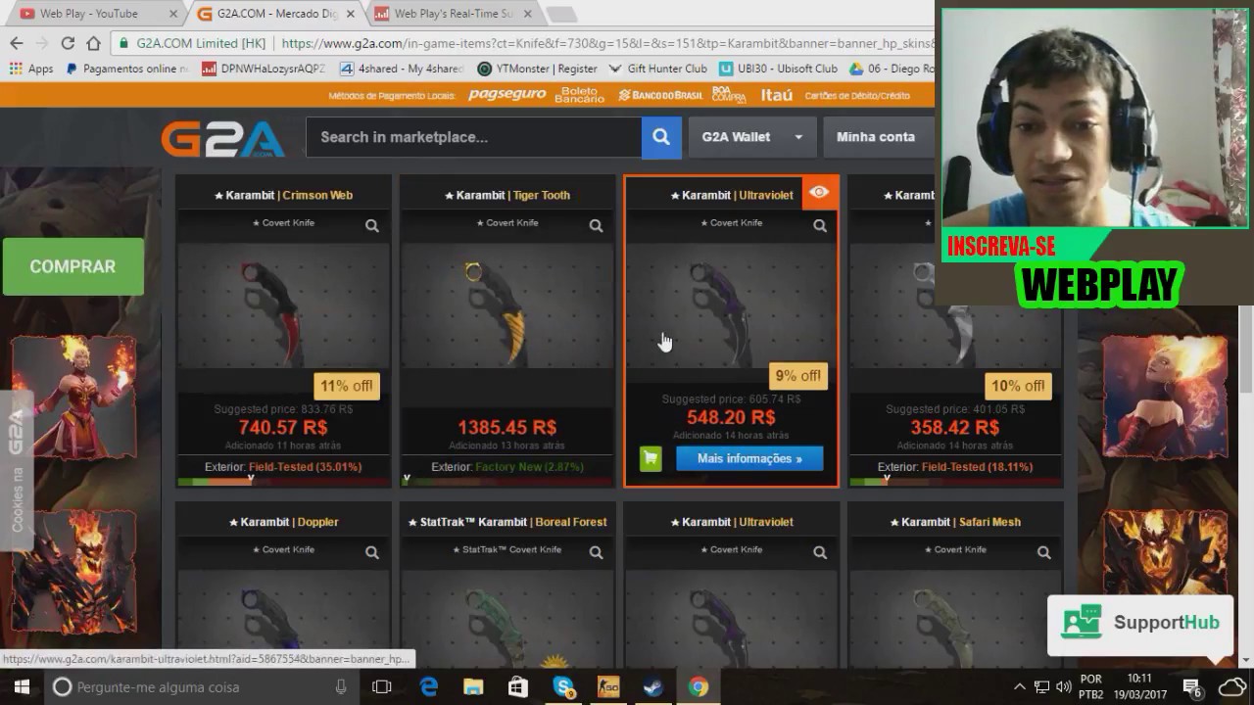Zoom magnifier on Karambit Doppler card
This screenshot has height=705, width=1254.
tap(372, 553)
